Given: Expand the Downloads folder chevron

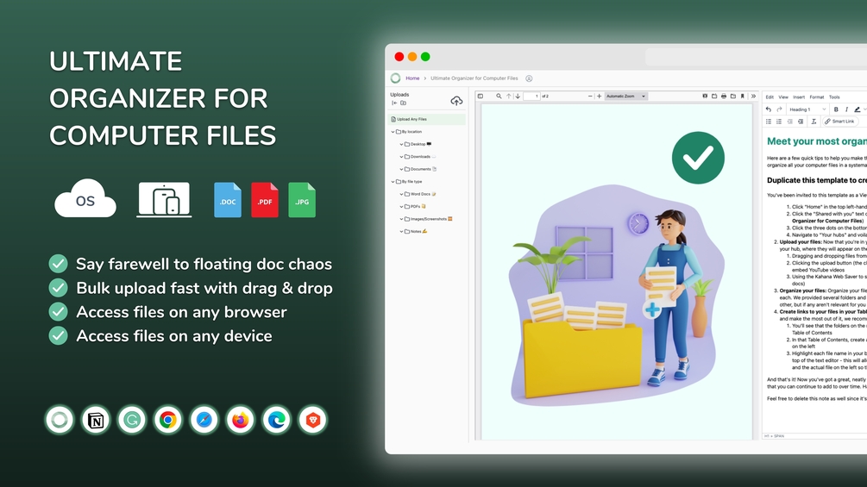Looking at the screenshot, I should [401, 157].
